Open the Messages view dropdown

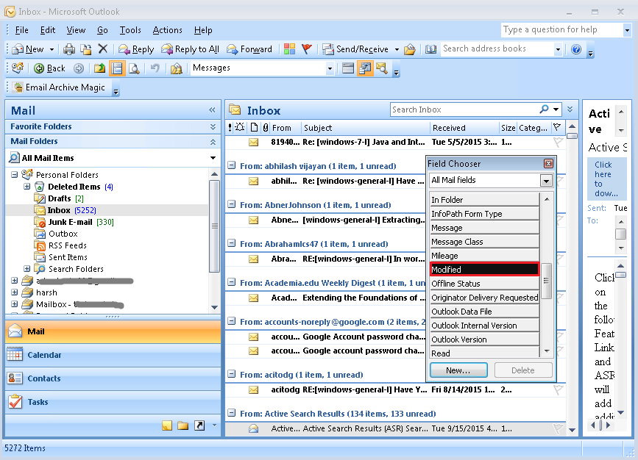(x=330, y=68)
